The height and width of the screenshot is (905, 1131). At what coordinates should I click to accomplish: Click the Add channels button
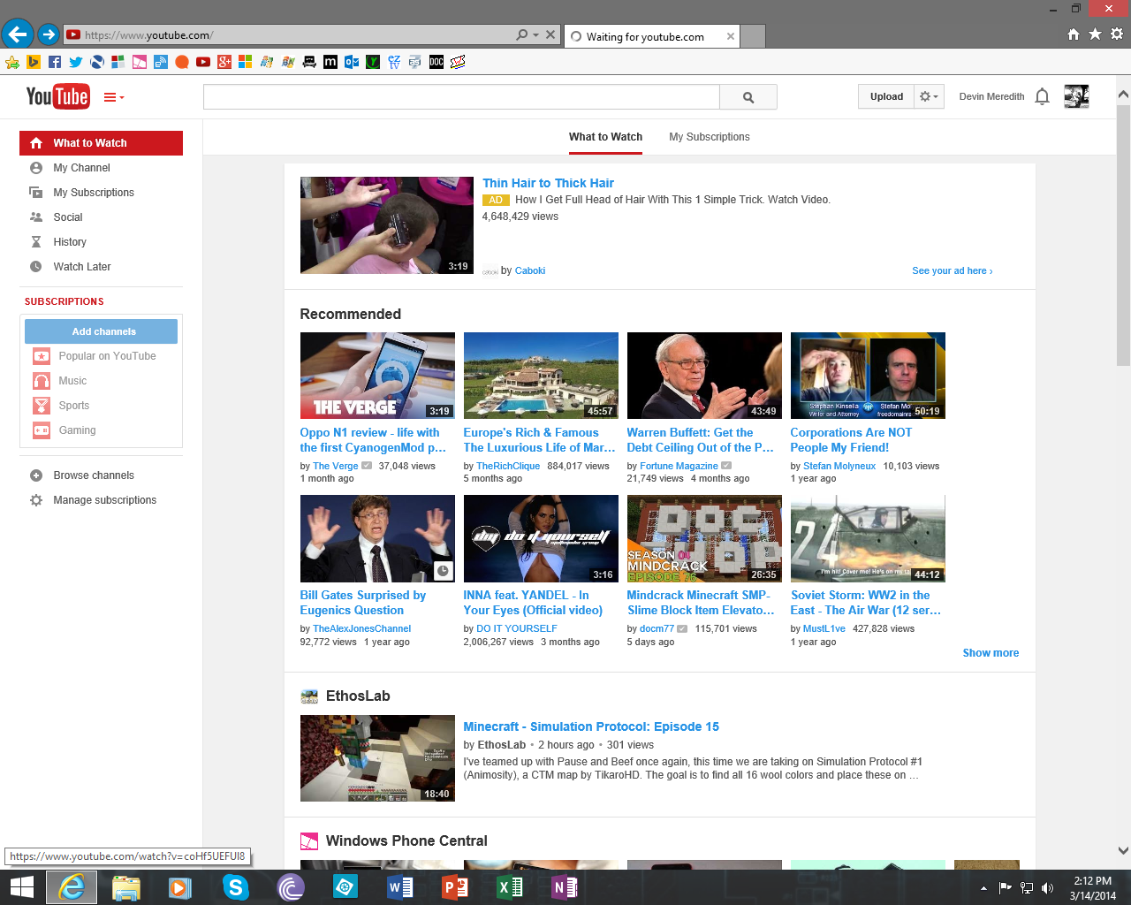(102, 331)
